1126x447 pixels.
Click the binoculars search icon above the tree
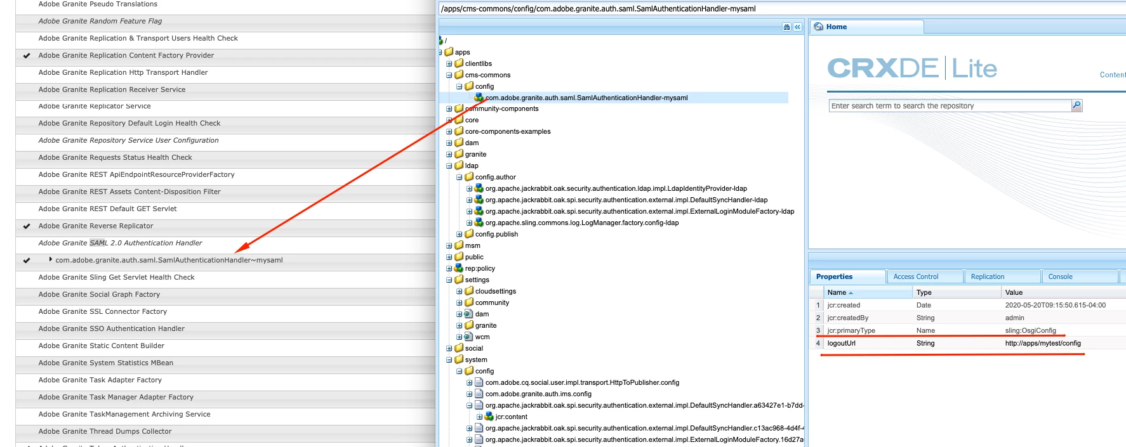click(x=787, y=27)
